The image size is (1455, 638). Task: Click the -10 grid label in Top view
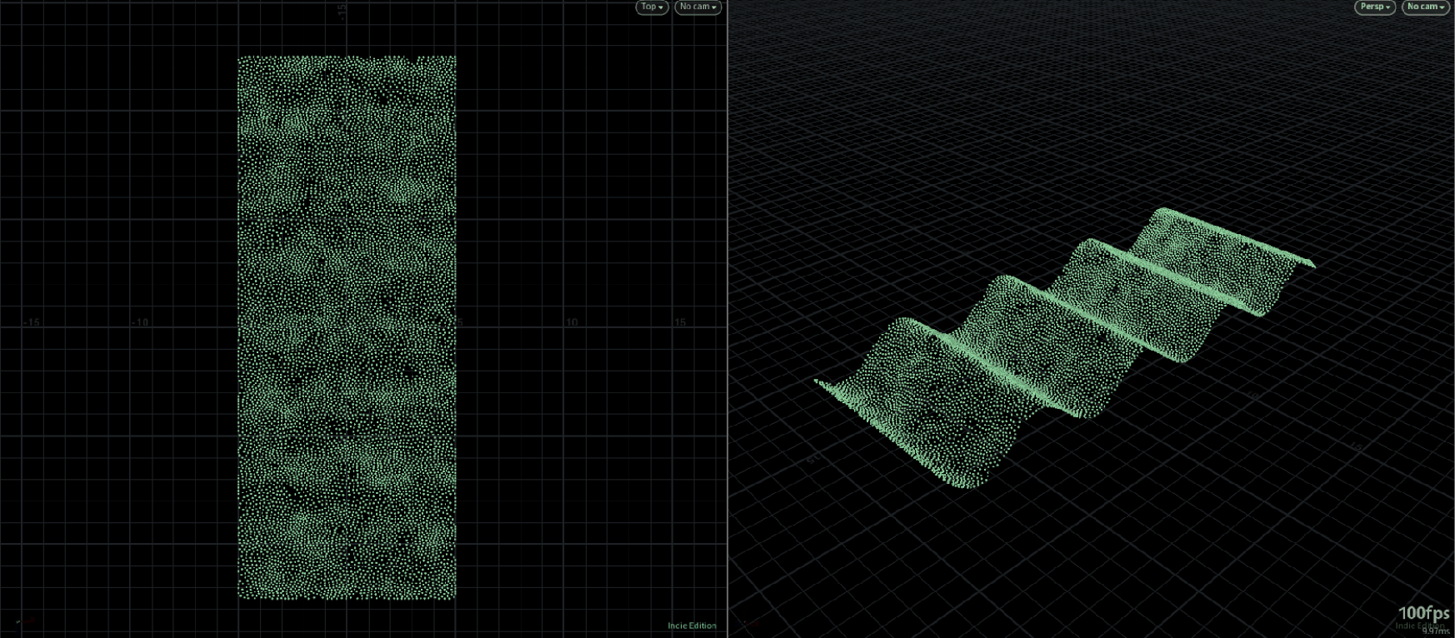(139, 322)
